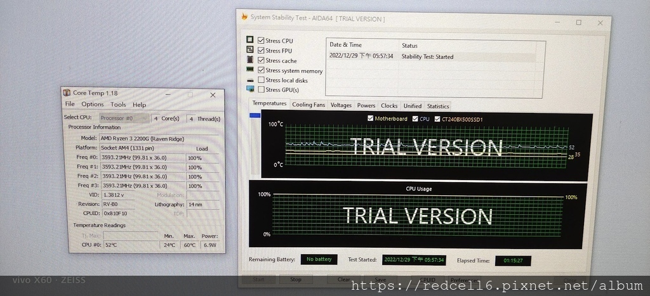Viewport: 650px width, 296px height.
Task: Click the Elapsed Time value 01:15:27
Action: click(513, 261)
